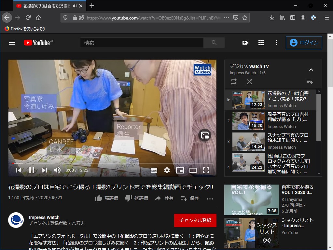This screenshot has height=250, width=333.
Task: Enter fullscreen with the fullscreen icon
Action: pos(206,170)
